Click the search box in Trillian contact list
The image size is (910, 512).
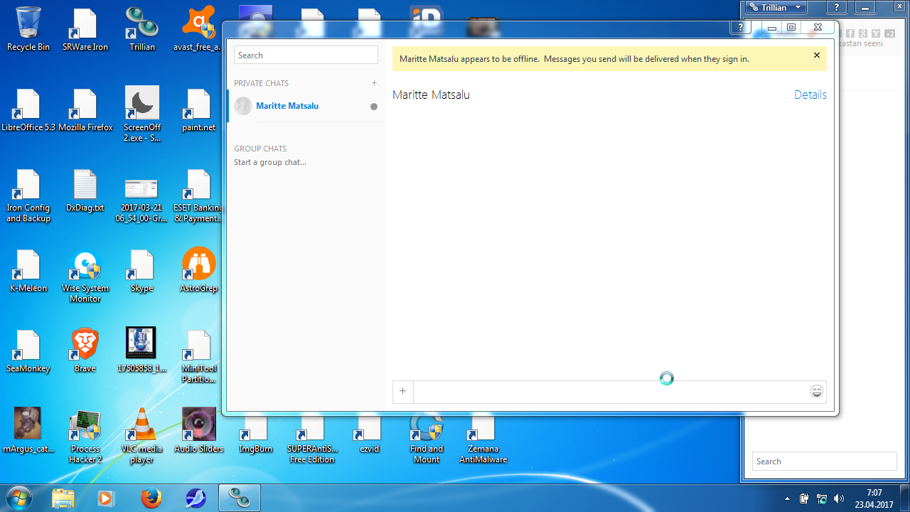(824, 461)
